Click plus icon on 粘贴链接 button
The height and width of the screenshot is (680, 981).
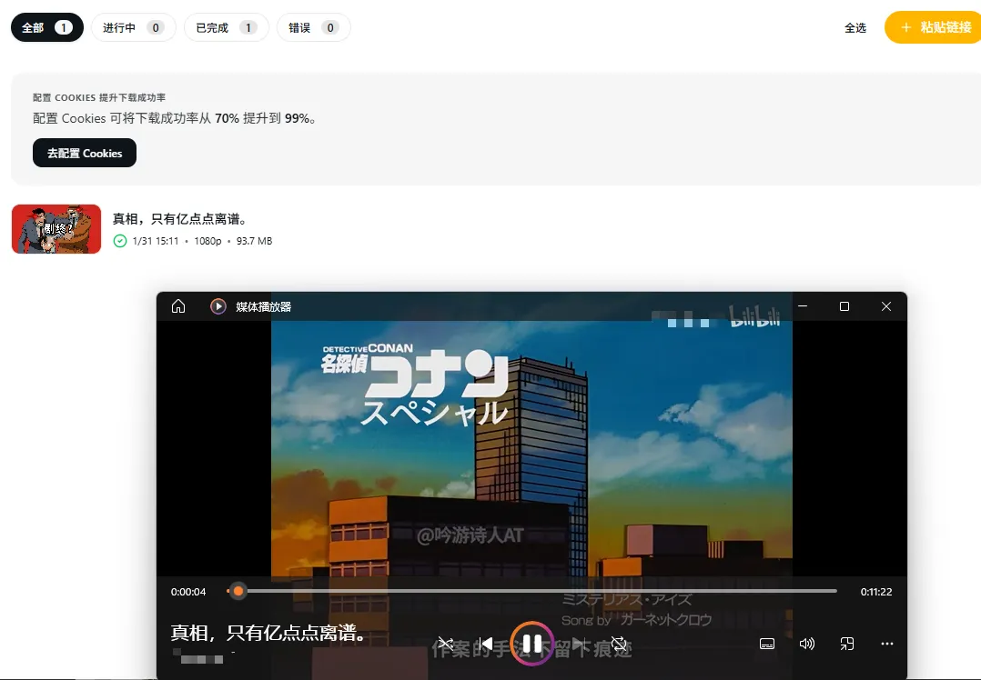click(906, 27)
